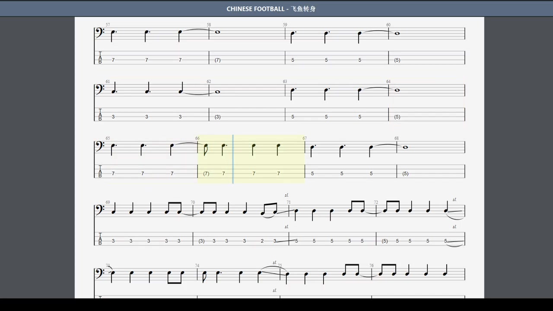Select measure number 76
Screen dimensions: 553x311
tap(372, 266)
